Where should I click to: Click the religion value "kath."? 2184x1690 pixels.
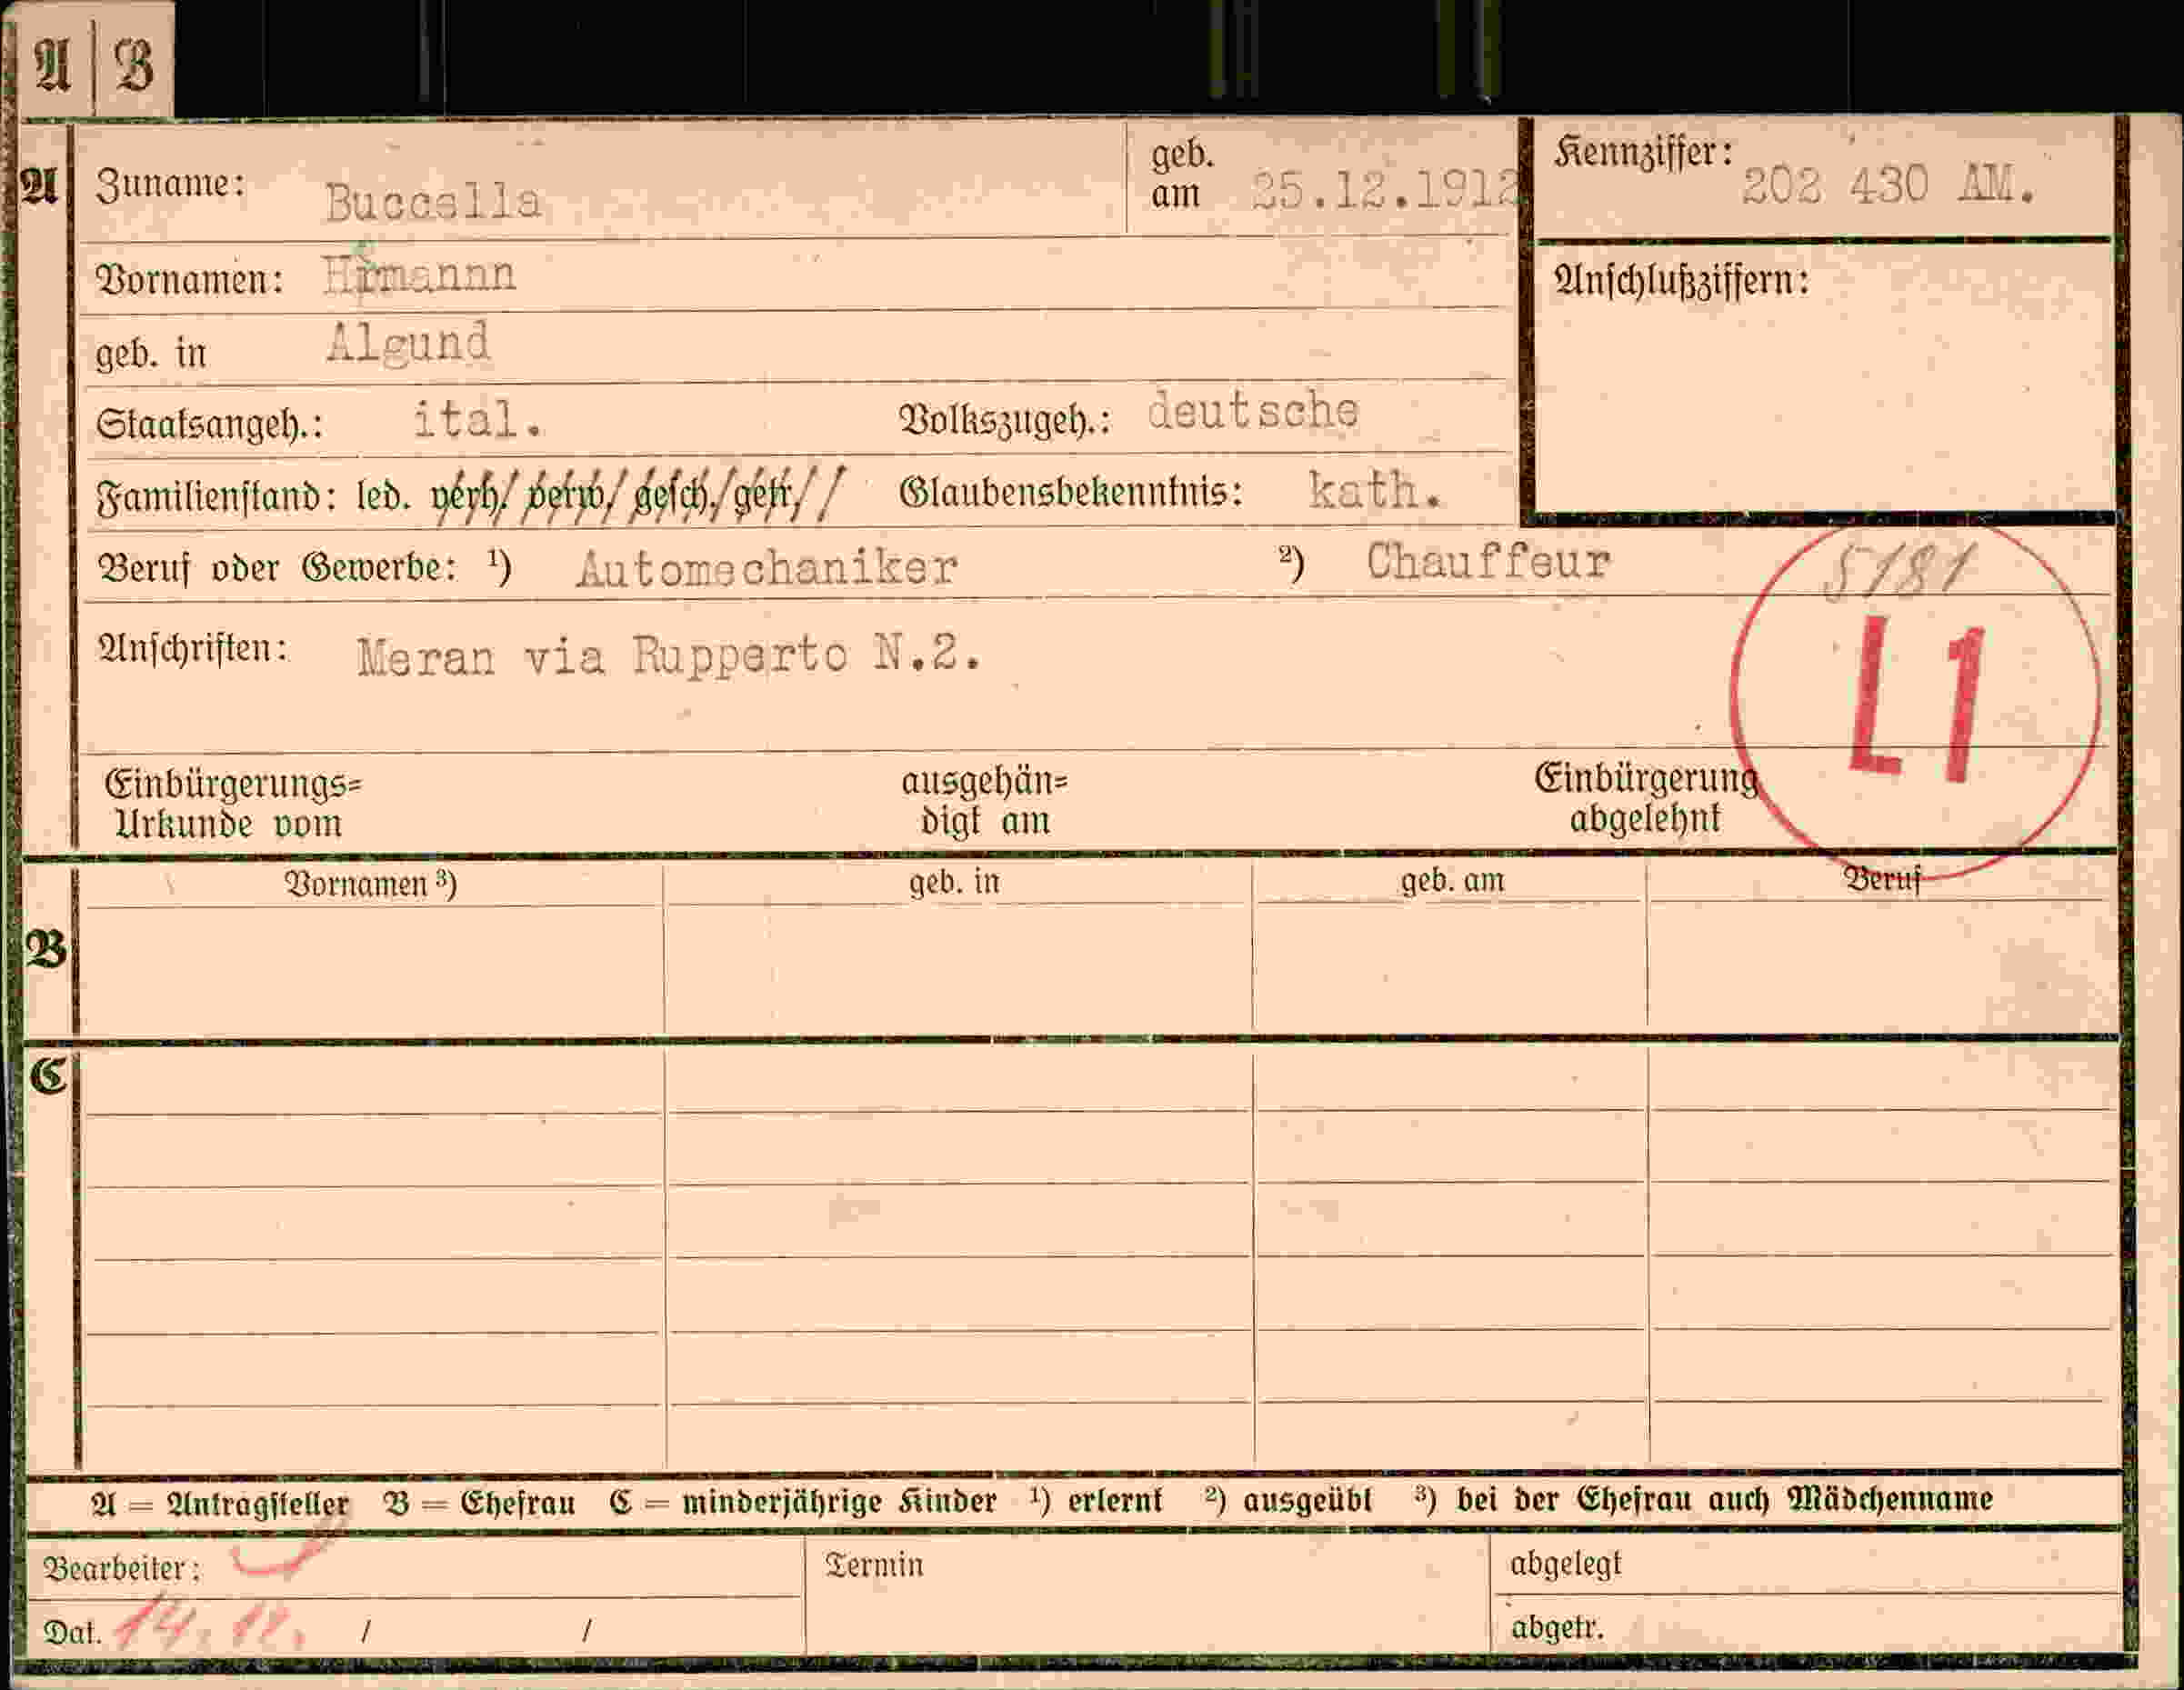(x=1376, y=490)
